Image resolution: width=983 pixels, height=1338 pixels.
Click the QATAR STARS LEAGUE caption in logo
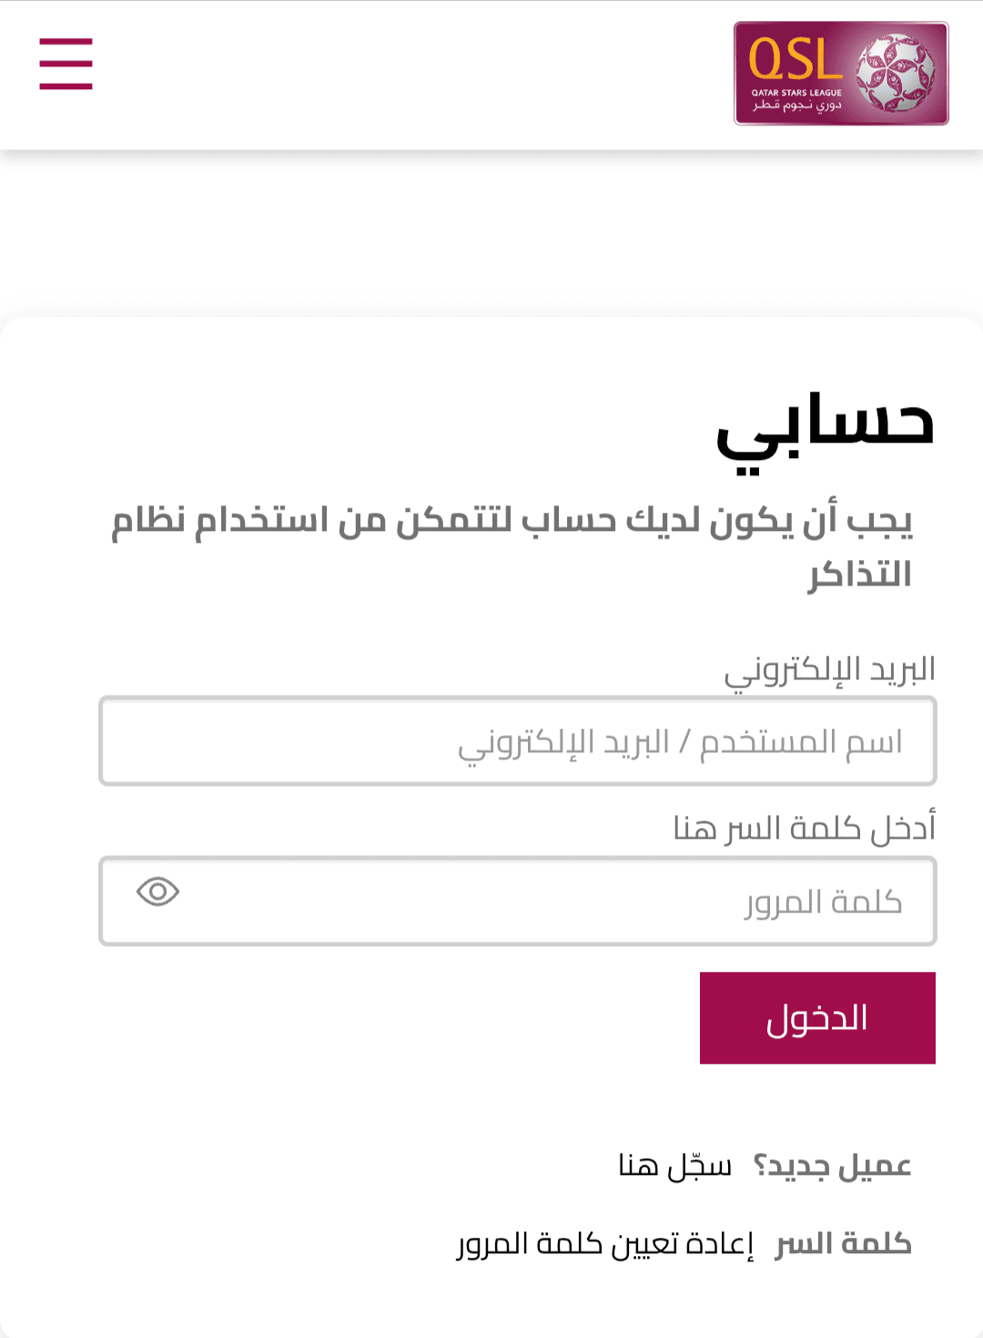click(x=796, y=92)
